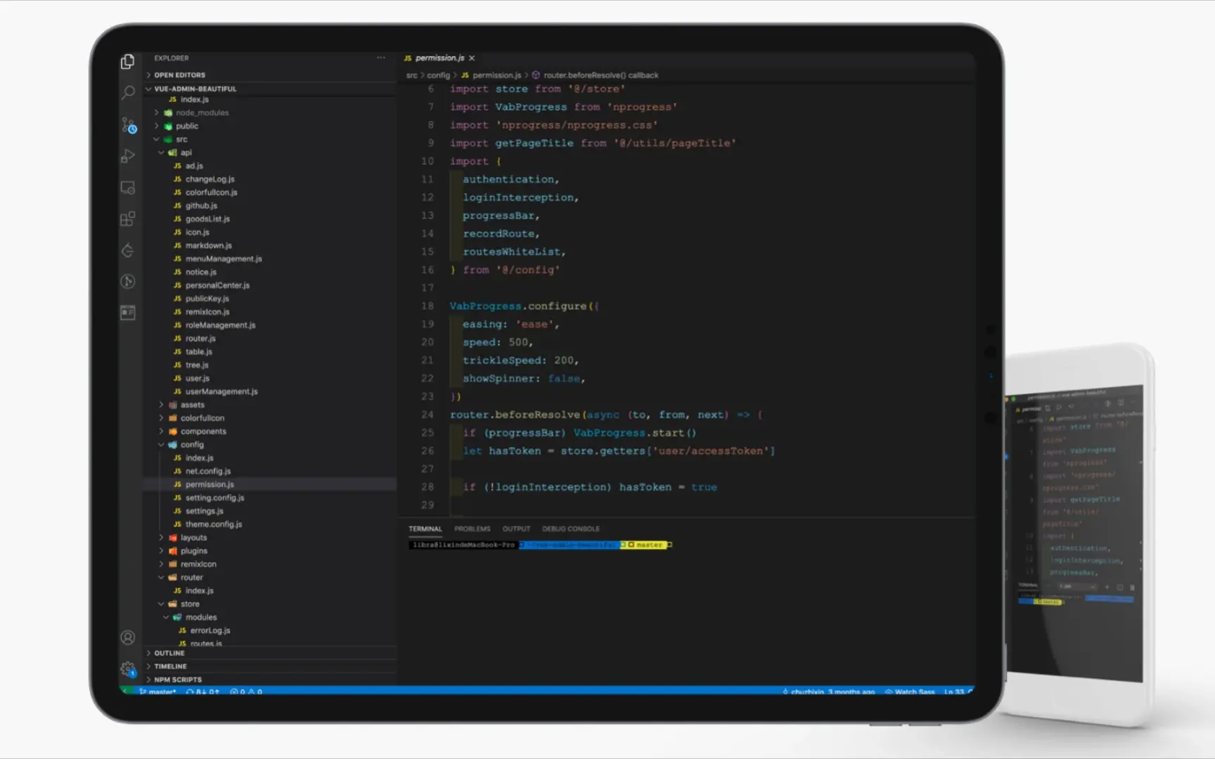
Task: Switch to the DEBUG CONSOLE tab
Action: [570, 528]
